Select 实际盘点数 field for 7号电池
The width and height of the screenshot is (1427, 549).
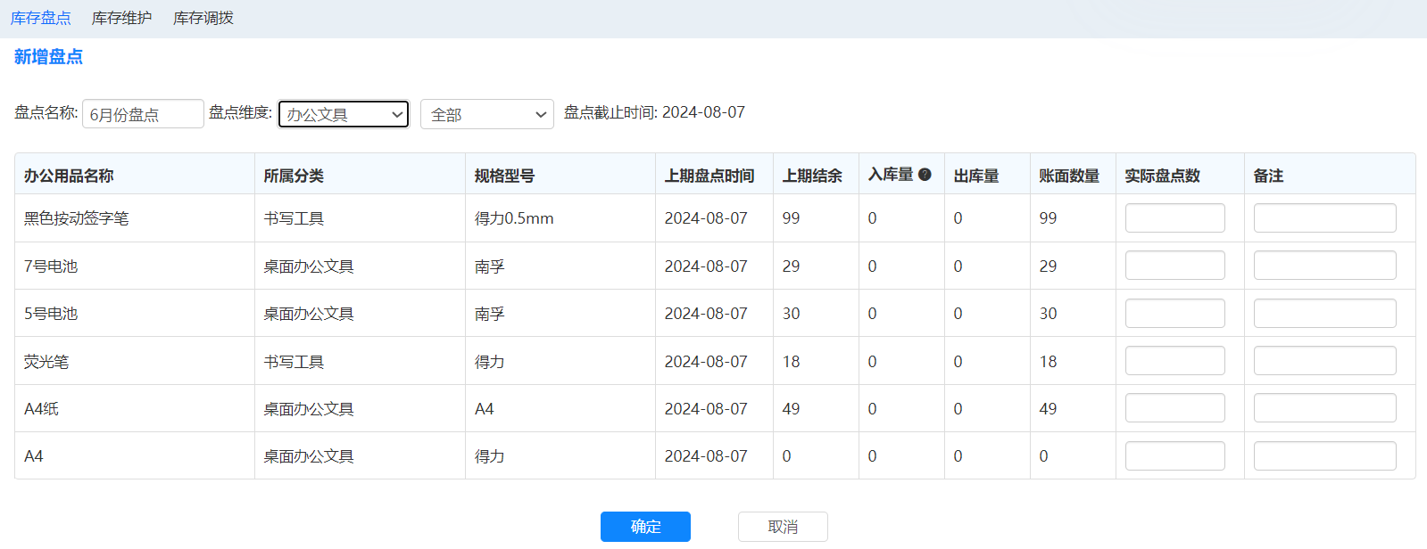click(1174, 266)
